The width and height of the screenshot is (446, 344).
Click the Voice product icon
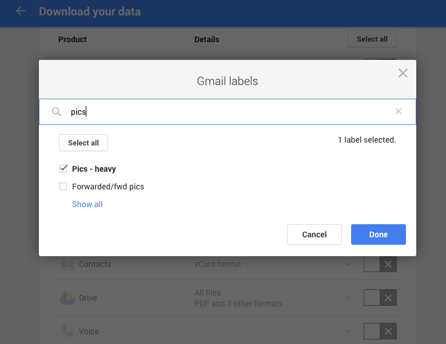67,331
